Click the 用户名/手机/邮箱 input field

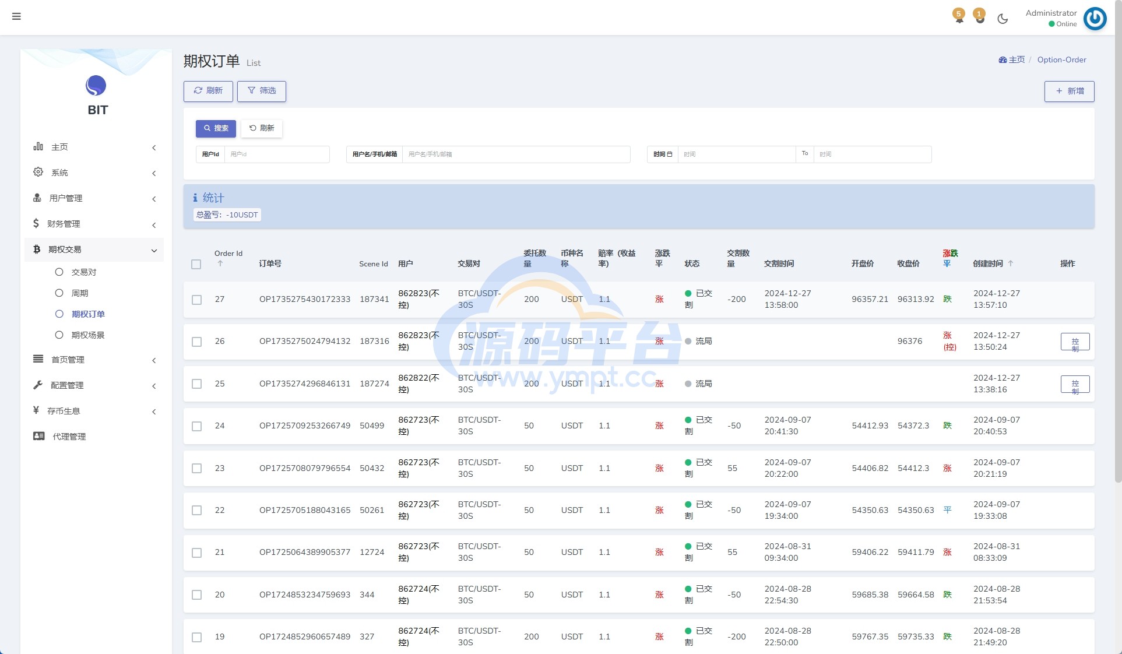516,154
